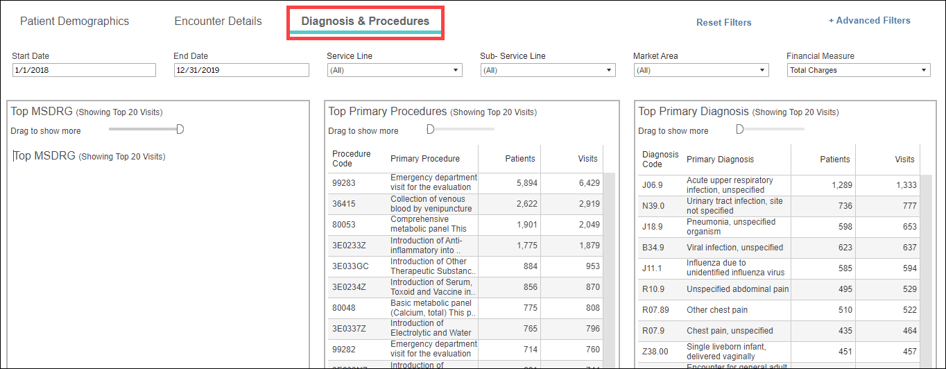The width and height of the screenshot is (946, 369).
Task: Select the Diagnosis & Procedures tab
Action: click(x=365, y=22)
